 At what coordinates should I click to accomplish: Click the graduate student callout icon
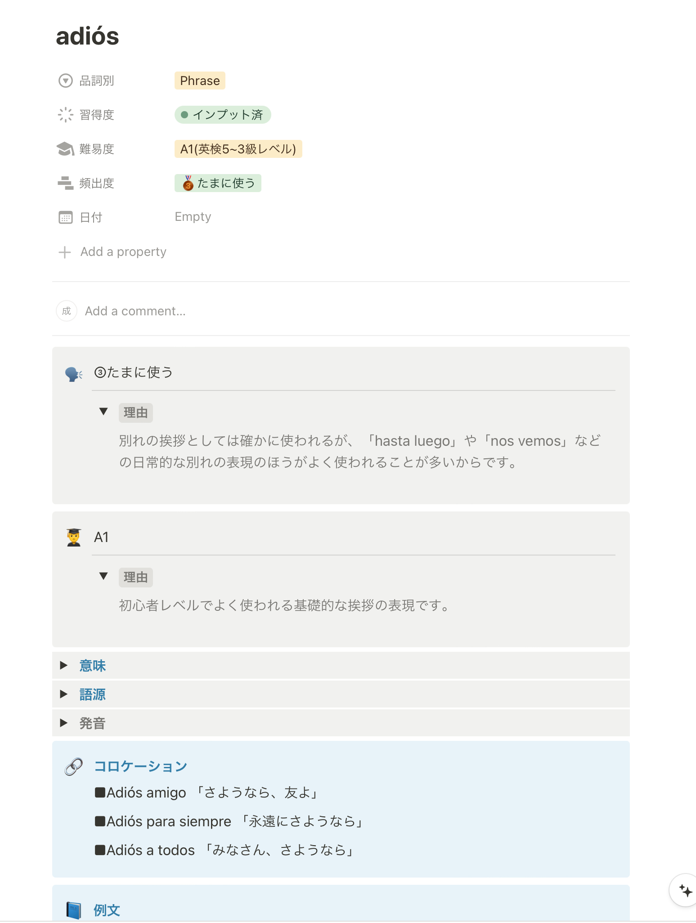pos(74,538)
